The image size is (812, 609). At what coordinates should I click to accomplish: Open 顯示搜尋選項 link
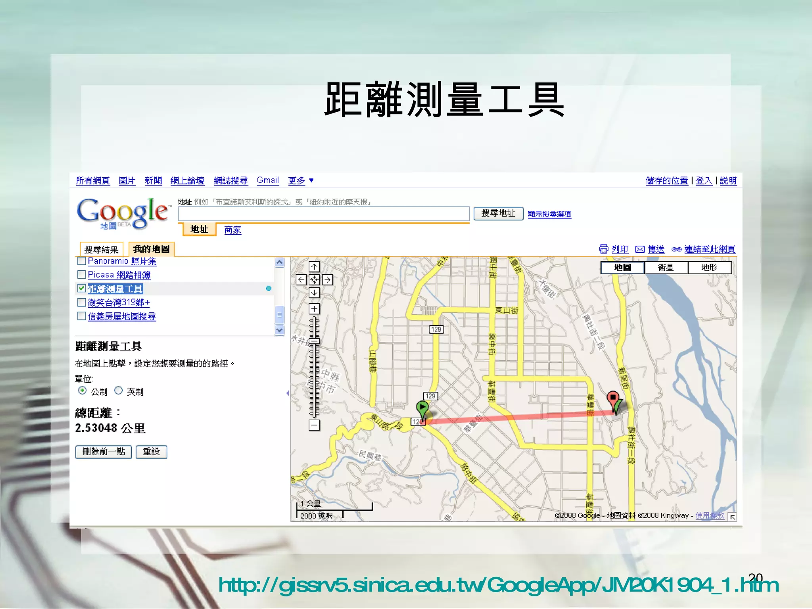pos(550,214)
